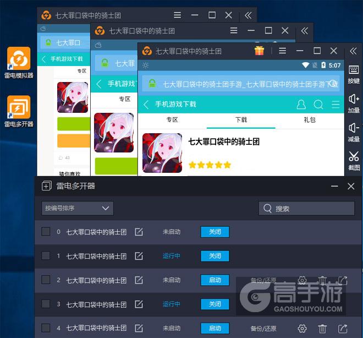Click 运行中 status of instance 1
363x338 pixels.
[x=171, y=256]
